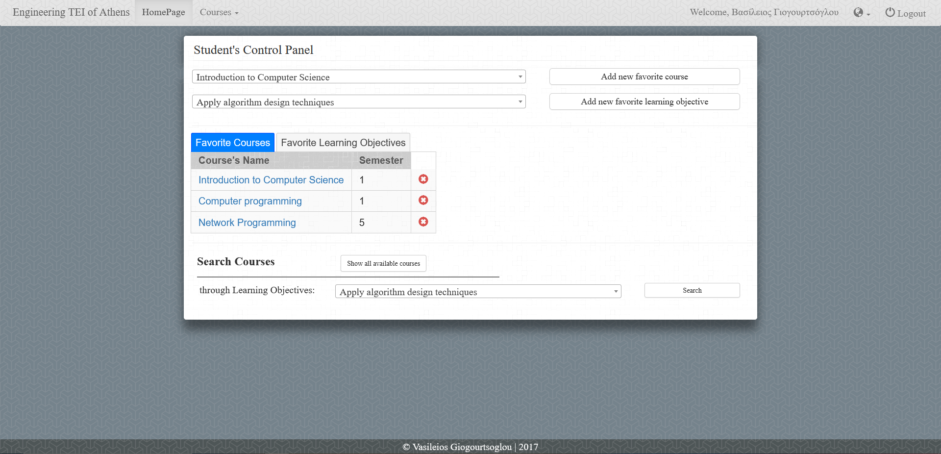Image resolution: width=941 pixels, height=454 pixels.
Task: Expand the search learning objectives dropdown
Action: tap(478, 292)
